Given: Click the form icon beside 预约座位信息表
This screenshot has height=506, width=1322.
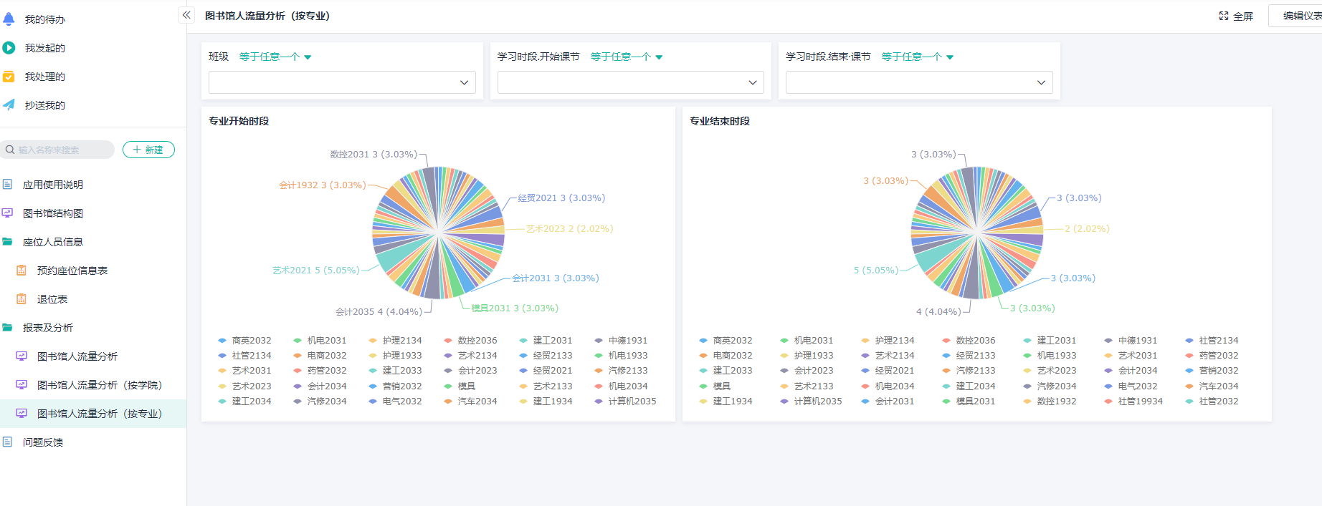Looking at the screenshot, I should (x=22, y=271).
